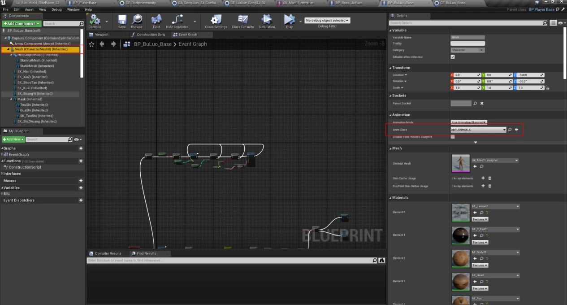Click the Add Component button
The width and height of the screenshot is (567, 305).
click(22, 23)
